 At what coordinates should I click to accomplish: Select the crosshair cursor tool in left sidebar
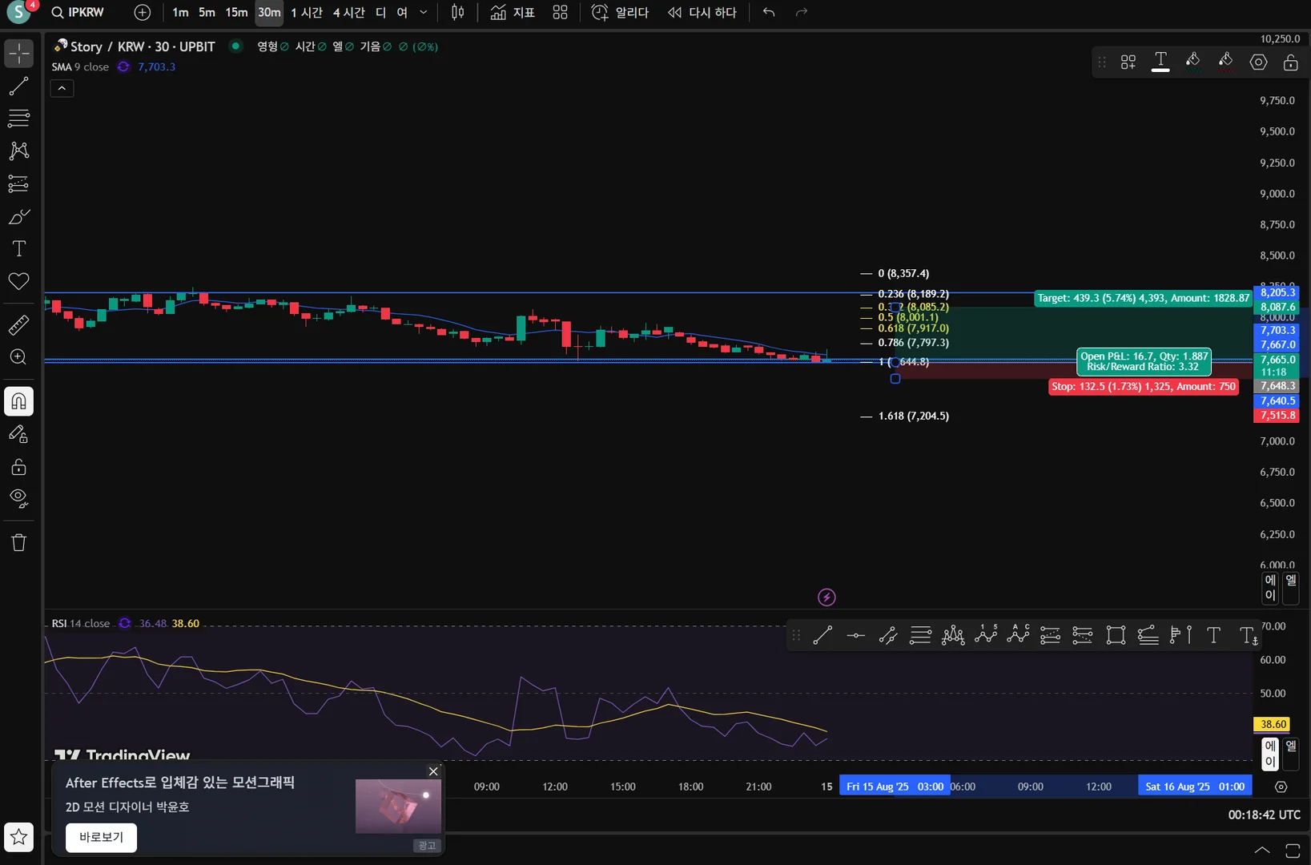click(x=18, y=54)
